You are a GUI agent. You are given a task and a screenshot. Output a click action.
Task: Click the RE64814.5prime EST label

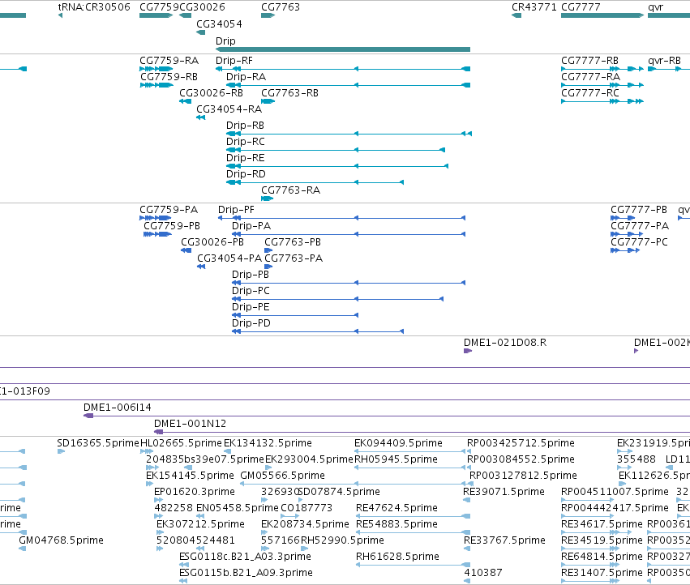coord(602,557)
